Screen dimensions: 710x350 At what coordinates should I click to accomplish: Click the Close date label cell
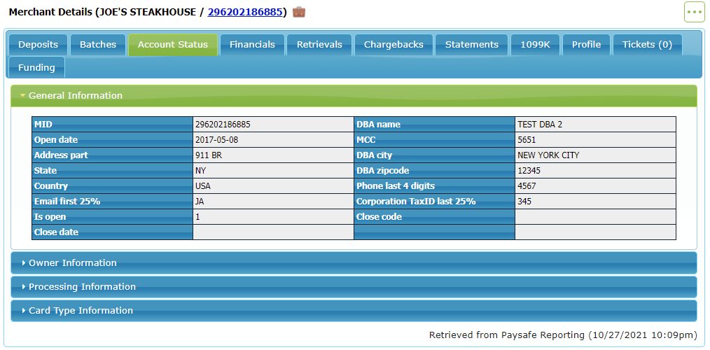coord(112,232)
